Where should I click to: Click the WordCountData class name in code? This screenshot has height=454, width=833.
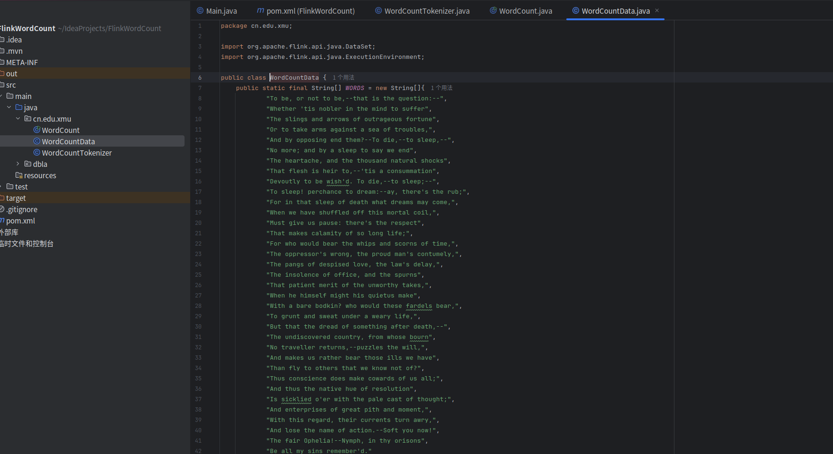[294, 77]
